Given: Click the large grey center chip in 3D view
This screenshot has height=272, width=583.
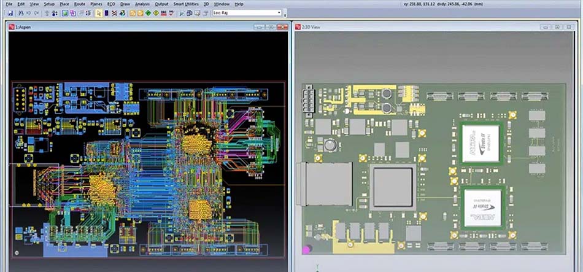Looking at the screenshot, I should 393,187.
